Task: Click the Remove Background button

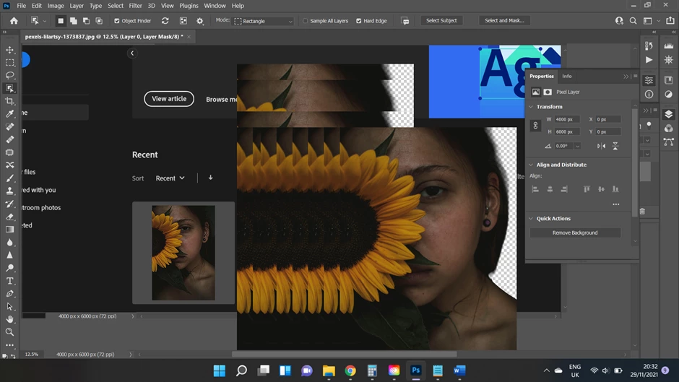Action: pyautogui.click(x=575, y=233)
